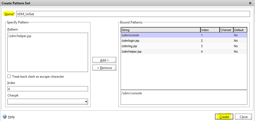This screenshot has height=121, width=255.
Task: Select the /zdm/login.jsp row
Action: click(160, 41)
